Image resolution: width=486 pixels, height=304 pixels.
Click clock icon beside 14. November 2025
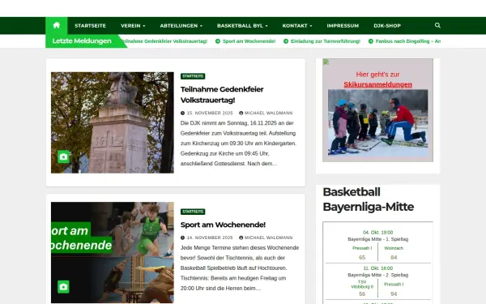182,238
